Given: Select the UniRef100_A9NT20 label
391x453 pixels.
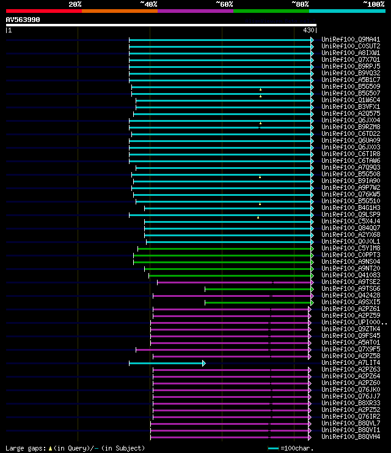Looking at the screenshot, I should (x=351, y=268).
